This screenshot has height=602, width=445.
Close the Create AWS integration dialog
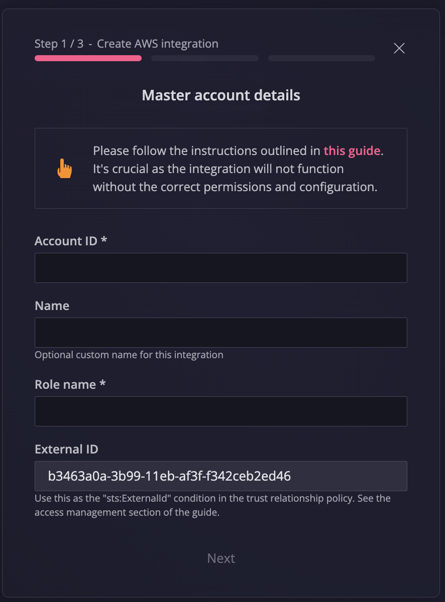point(399,48)
